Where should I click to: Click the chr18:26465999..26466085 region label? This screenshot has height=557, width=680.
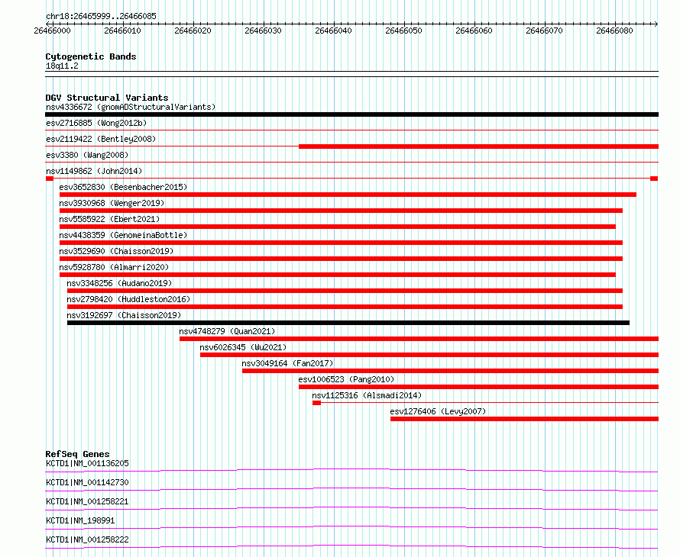[101, 16]
